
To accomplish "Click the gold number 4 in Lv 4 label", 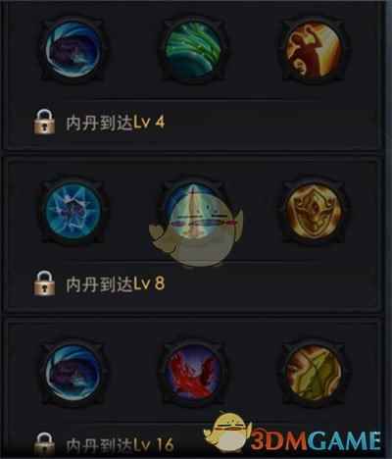I will tap(160, 123).
